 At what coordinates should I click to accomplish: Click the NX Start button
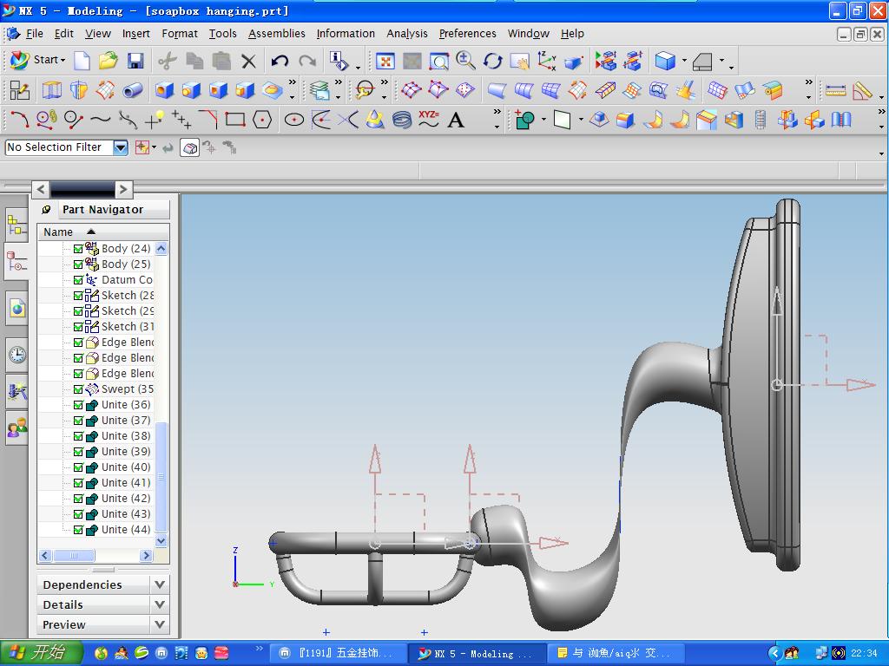36,60
